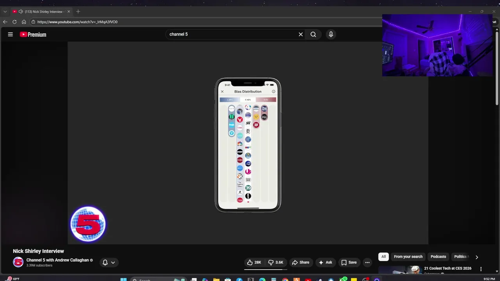This screenshot has height=281, width=500.
Task: Start voice search with the microphone
Action: coord(331,34)
